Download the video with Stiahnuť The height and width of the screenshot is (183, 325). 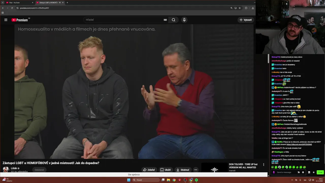183,170
